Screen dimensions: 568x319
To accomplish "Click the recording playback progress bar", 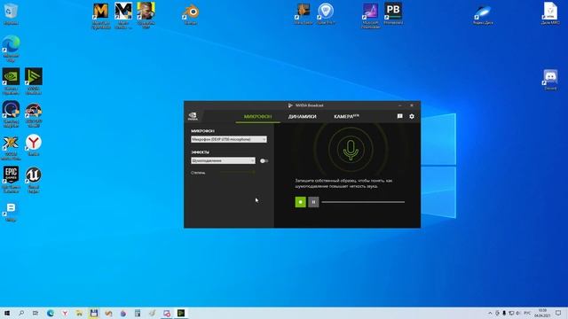I will click(x=363, y=202).
